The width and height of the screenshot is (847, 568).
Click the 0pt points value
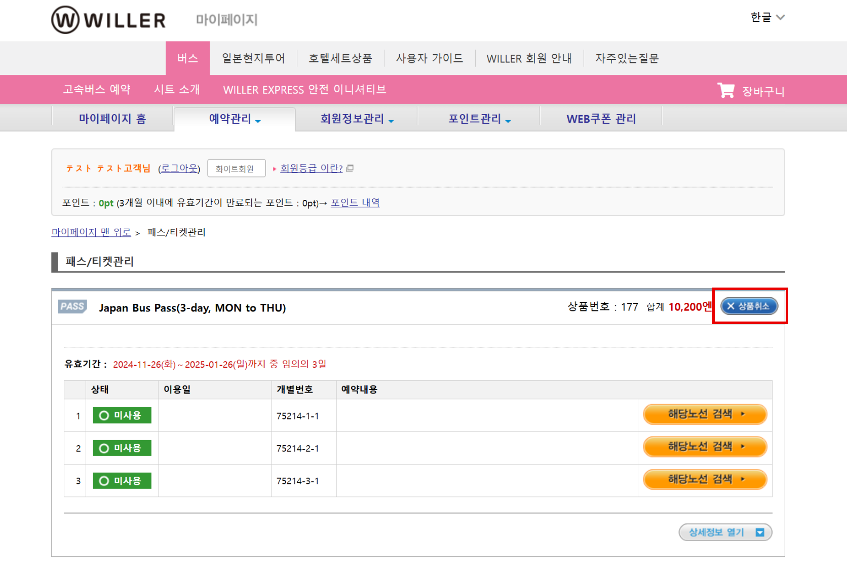tap(106, 203)
